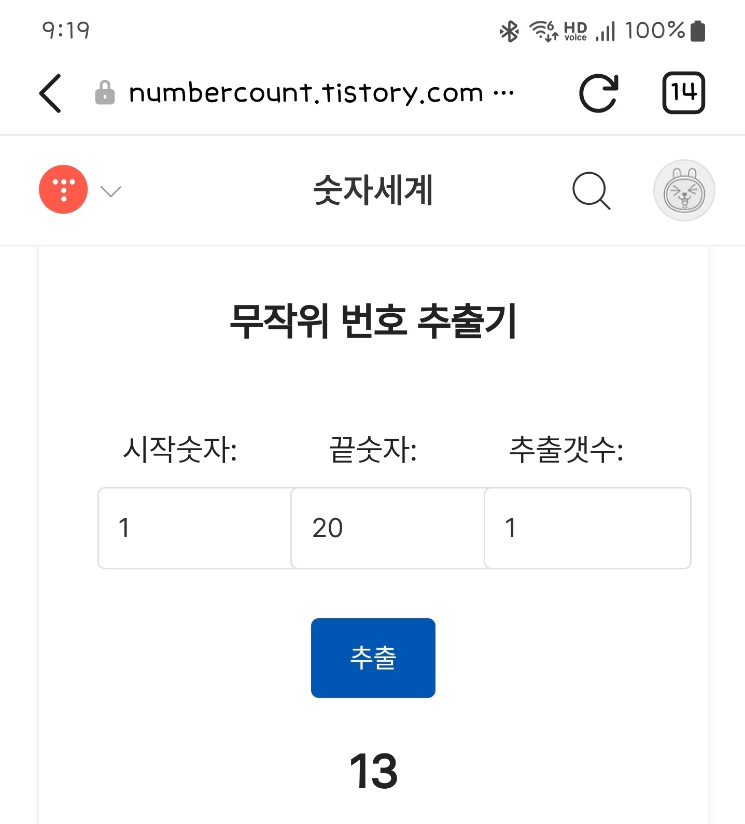Tap the browser back arrow
The height and width of the screenshot is (824, 745).
[51, 93]
